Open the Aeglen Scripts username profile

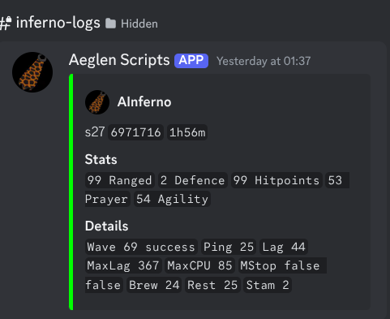click(119, 60)
